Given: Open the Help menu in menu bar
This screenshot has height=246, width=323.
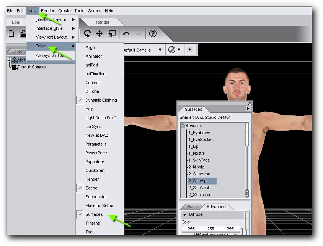Looking at the screenshot, I should click(109, 11).
